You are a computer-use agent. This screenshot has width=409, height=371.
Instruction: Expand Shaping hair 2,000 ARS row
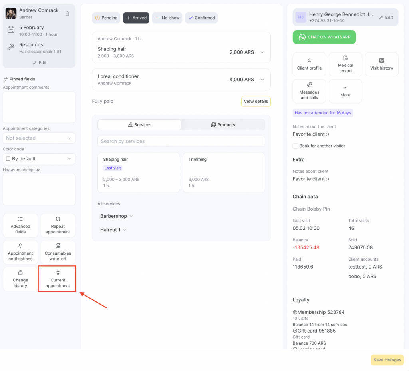click(262, 52)
